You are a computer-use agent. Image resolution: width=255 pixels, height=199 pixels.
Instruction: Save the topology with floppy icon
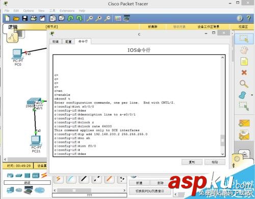pos(25,18)
